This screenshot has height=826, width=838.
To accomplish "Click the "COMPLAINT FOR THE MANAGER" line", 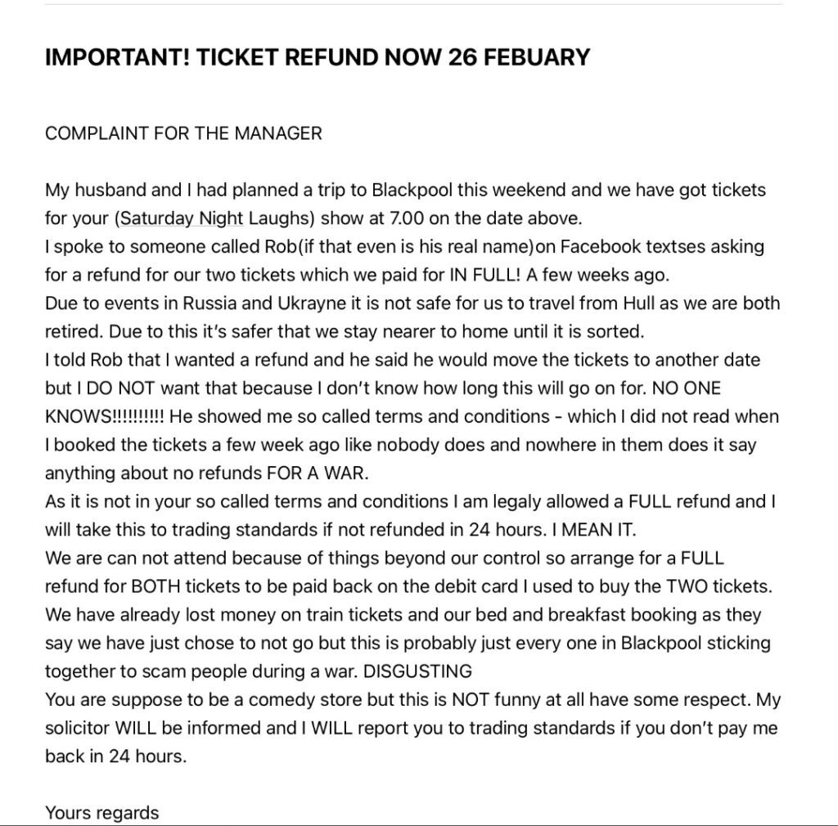I will (x=183, y=133).
